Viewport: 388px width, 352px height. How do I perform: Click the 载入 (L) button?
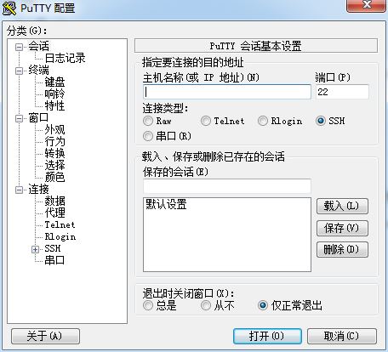[x=342, y=206]
